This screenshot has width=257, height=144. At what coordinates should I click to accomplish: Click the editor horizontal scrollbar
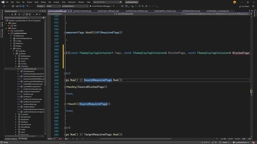click(x=136, y=139)
